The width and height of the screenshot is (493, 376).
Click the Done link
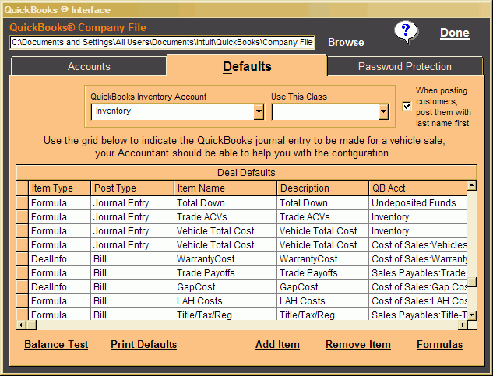(455, 33)
